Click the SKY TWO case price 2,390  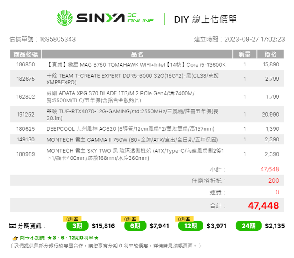[x=272, y=154]
